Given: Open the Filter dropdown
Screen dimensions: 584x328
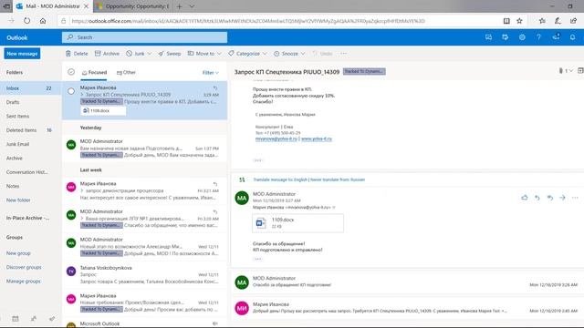Looking at the screenshot, I should (x=211, y=73).
